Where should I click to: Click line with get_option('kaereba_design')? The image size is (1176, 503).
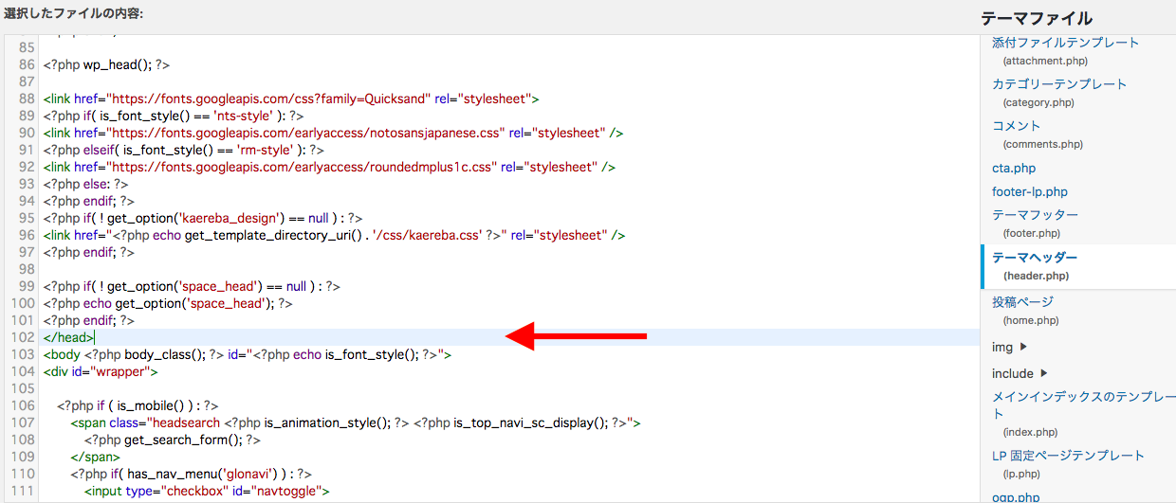pos(203,218)
